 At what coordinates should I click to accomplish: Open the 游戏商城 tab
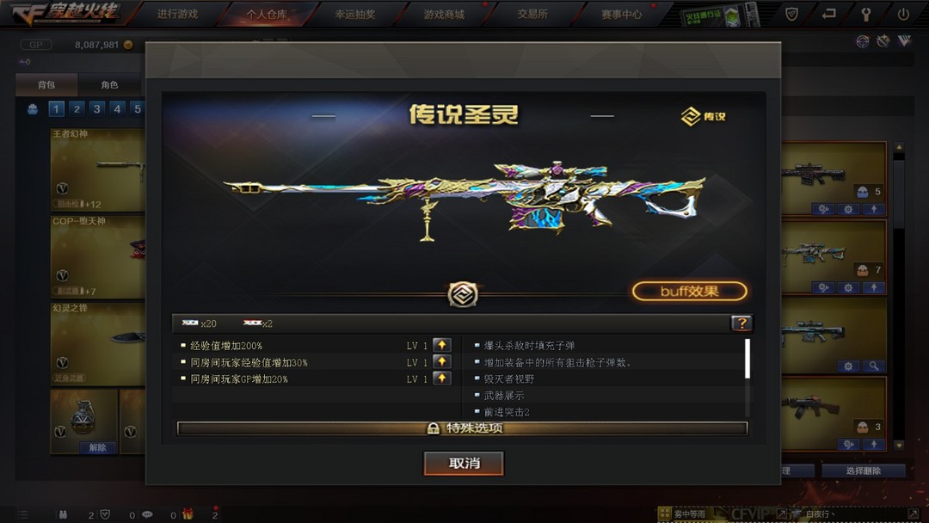pyautogui.click(x=444, y=15)
